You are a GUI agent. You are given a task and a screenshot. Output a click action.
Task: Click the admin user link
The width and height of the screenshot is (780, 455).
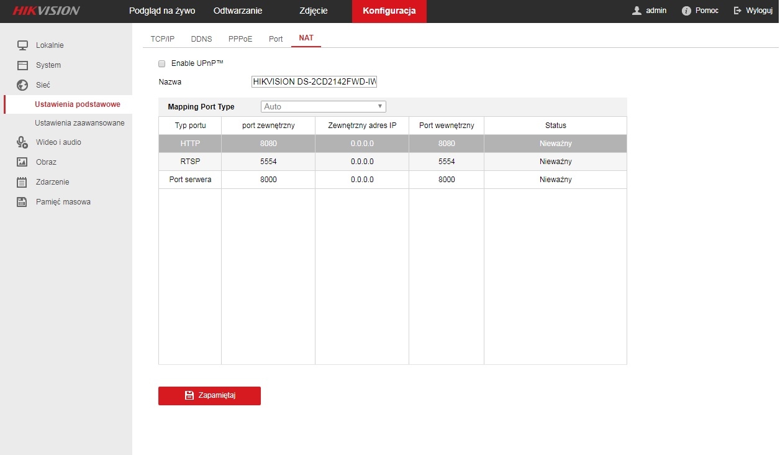[x=656, y=11]
